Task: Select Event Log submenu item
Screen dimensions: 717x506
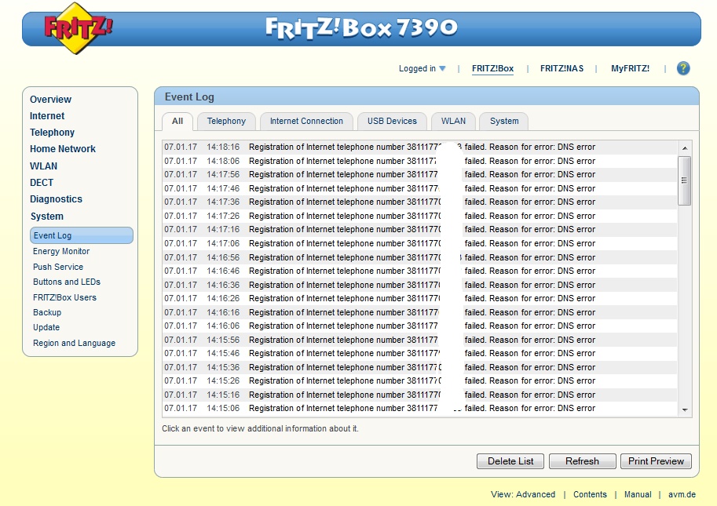Action: pyautogui.click(x=82, y=235)
